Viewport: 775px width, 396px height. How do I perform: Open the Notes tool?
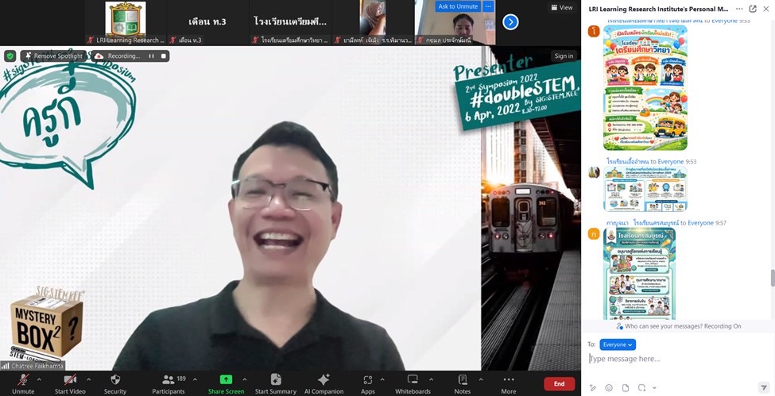pos(463,380)
